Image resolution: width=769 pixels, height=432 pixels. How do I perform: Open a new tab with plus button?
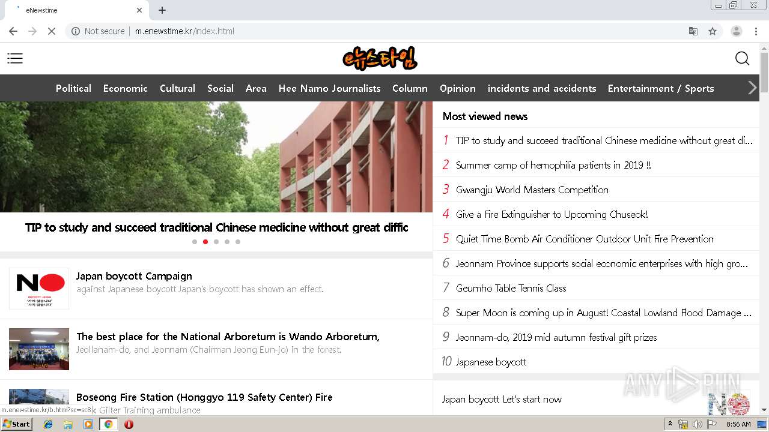coord(162,10)
